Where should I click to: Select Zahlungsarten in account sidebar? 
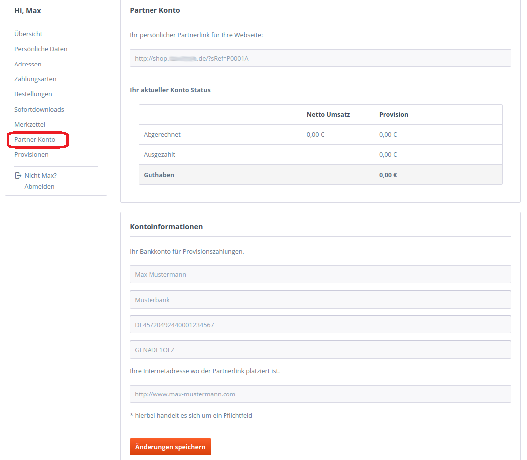35,79
